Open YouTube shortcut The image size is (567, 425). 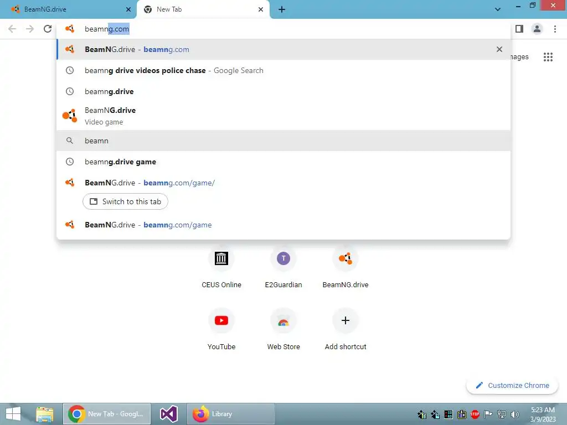pos(221,330)
